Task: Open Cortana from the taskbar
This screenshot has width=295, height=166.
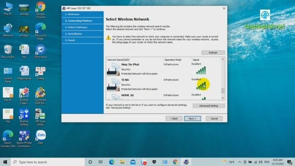Action: point(90,162)
